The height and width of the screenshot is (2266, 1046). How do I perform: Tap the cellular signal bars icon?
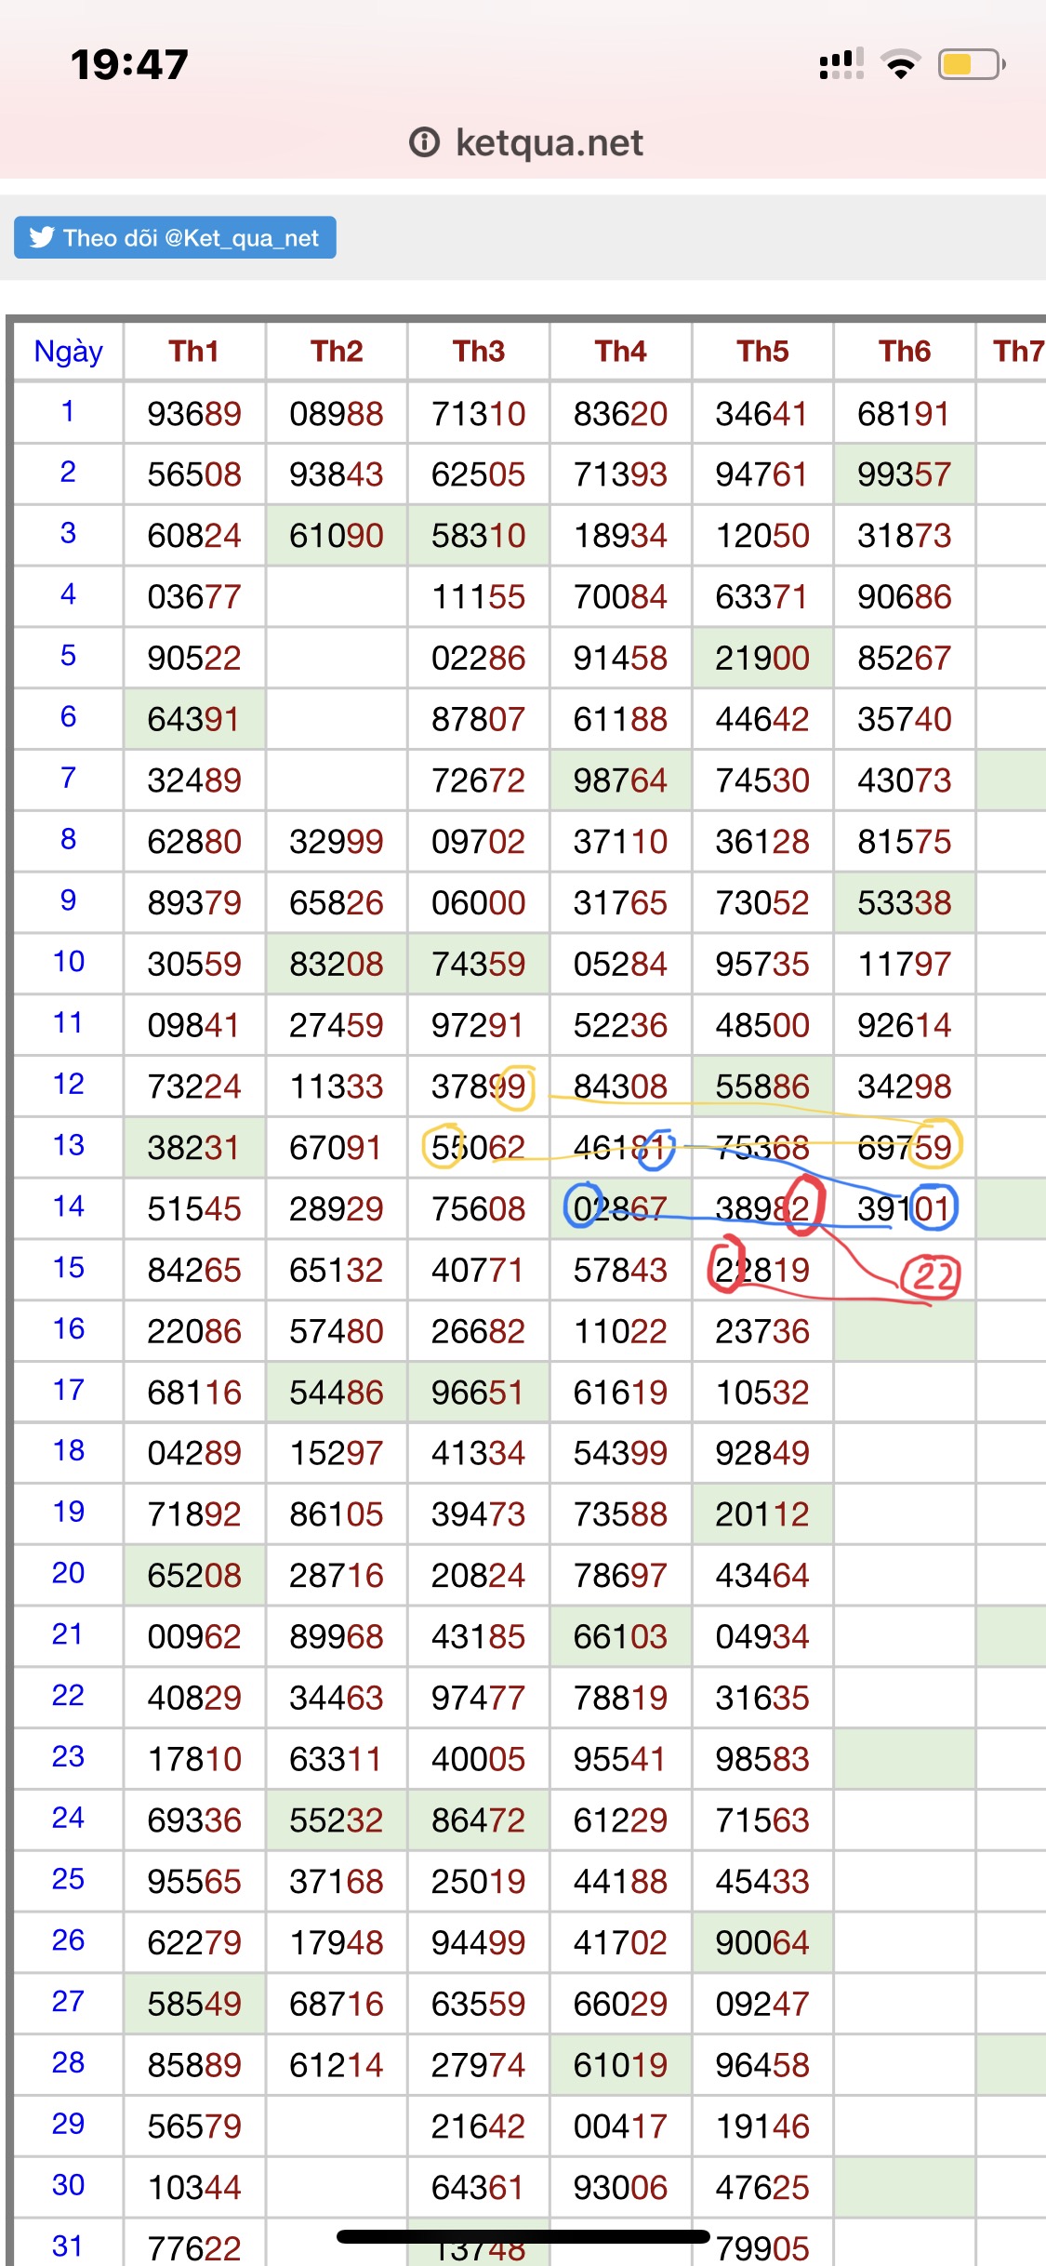point(841,64)
